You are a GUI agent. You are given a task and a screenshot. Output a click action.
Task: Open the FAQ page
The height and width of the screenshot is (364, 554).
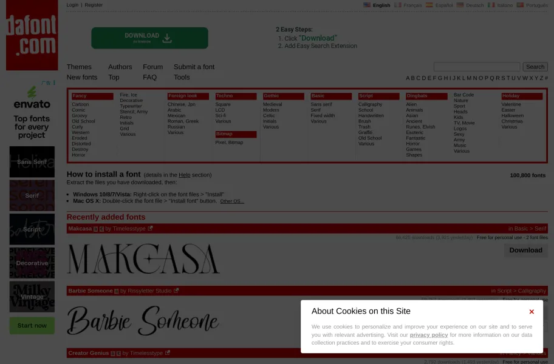pos(149,77)
